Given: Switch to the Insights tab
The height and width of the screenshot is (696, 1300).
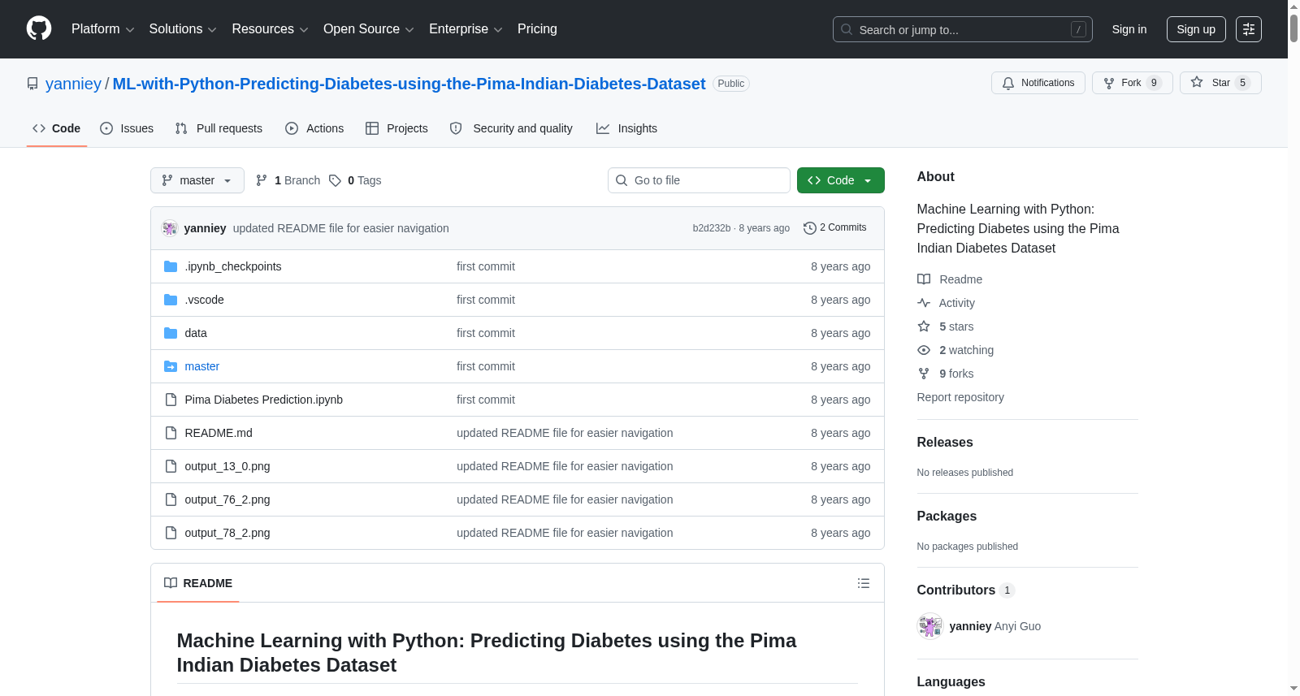Looking at the screenshot, I should point(626,128).
